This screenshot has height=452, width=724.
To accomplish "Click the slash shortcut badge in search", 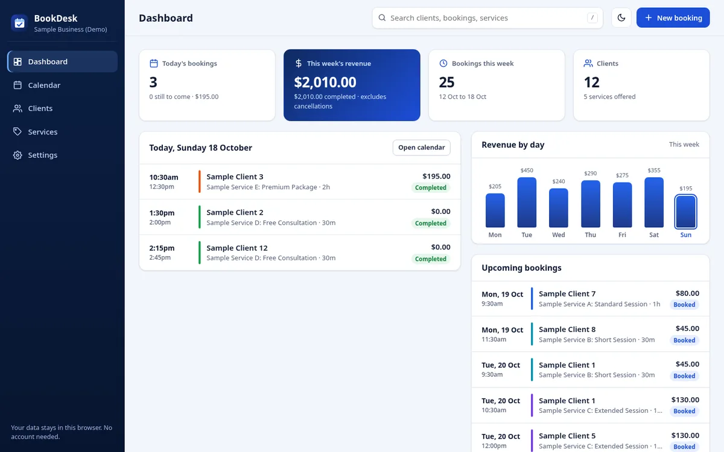I will coord(592,18).
